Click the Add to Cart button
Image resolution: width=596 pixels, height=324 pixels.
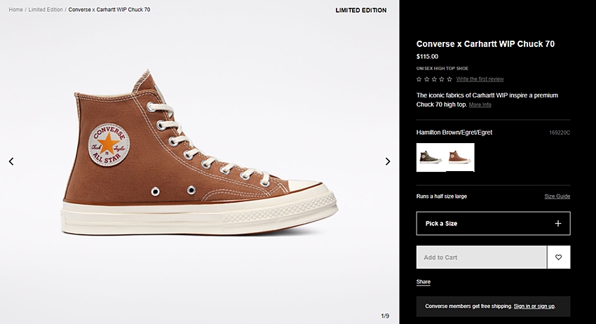click(482, 257)
